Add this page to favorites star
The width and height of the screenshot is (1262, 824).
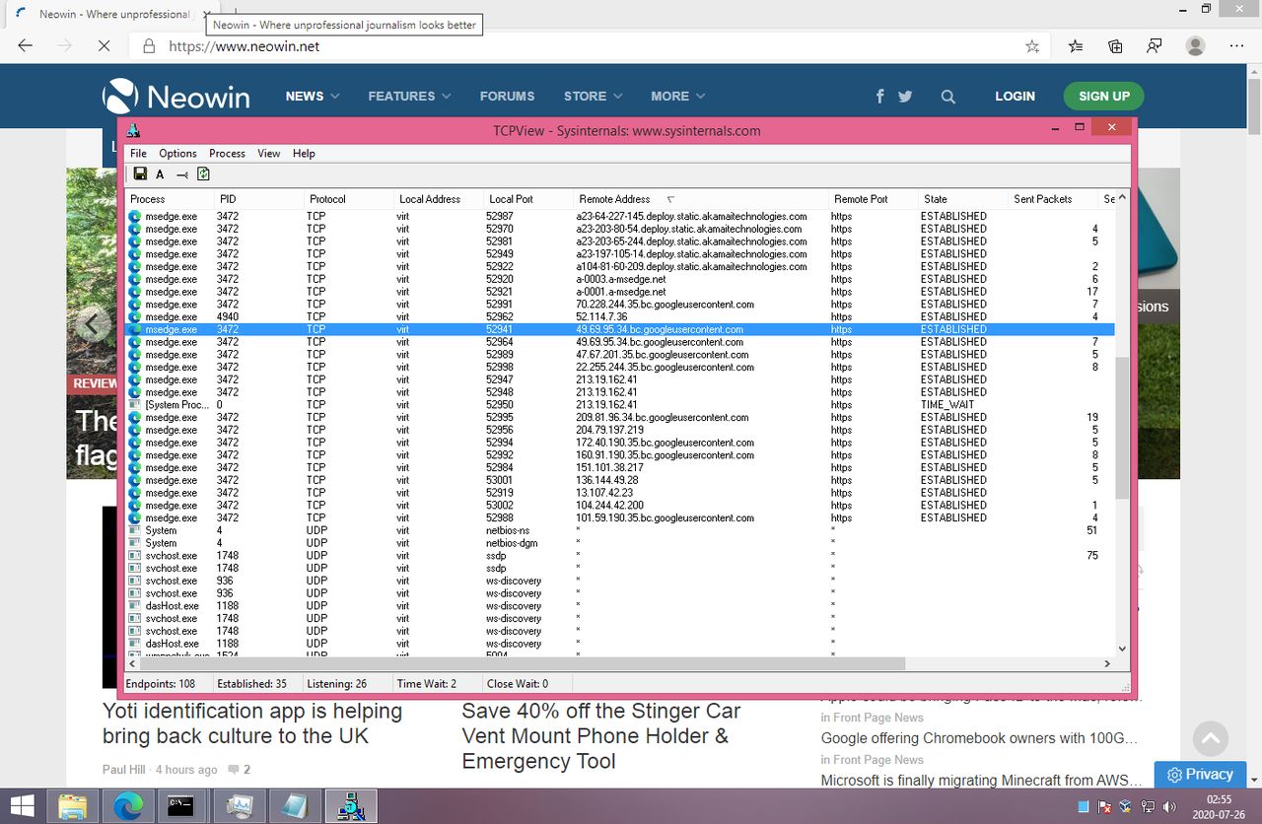click(x=1032, y=46)
